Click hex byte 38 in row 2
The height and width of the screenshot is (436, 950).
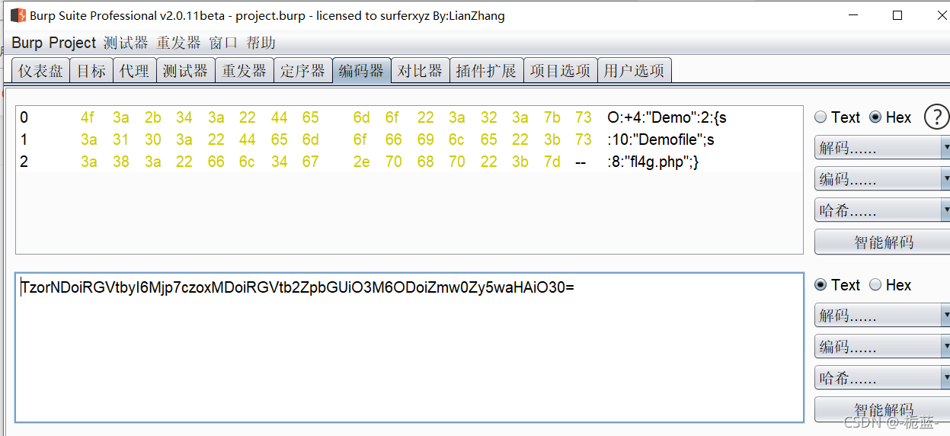[120, 162]
